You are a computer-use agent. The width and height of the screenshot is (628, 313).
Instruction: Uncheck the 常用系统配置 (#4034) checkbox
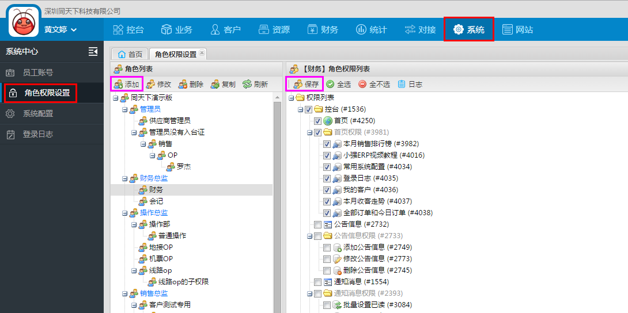pyautogui.click(x=327, y=167)
